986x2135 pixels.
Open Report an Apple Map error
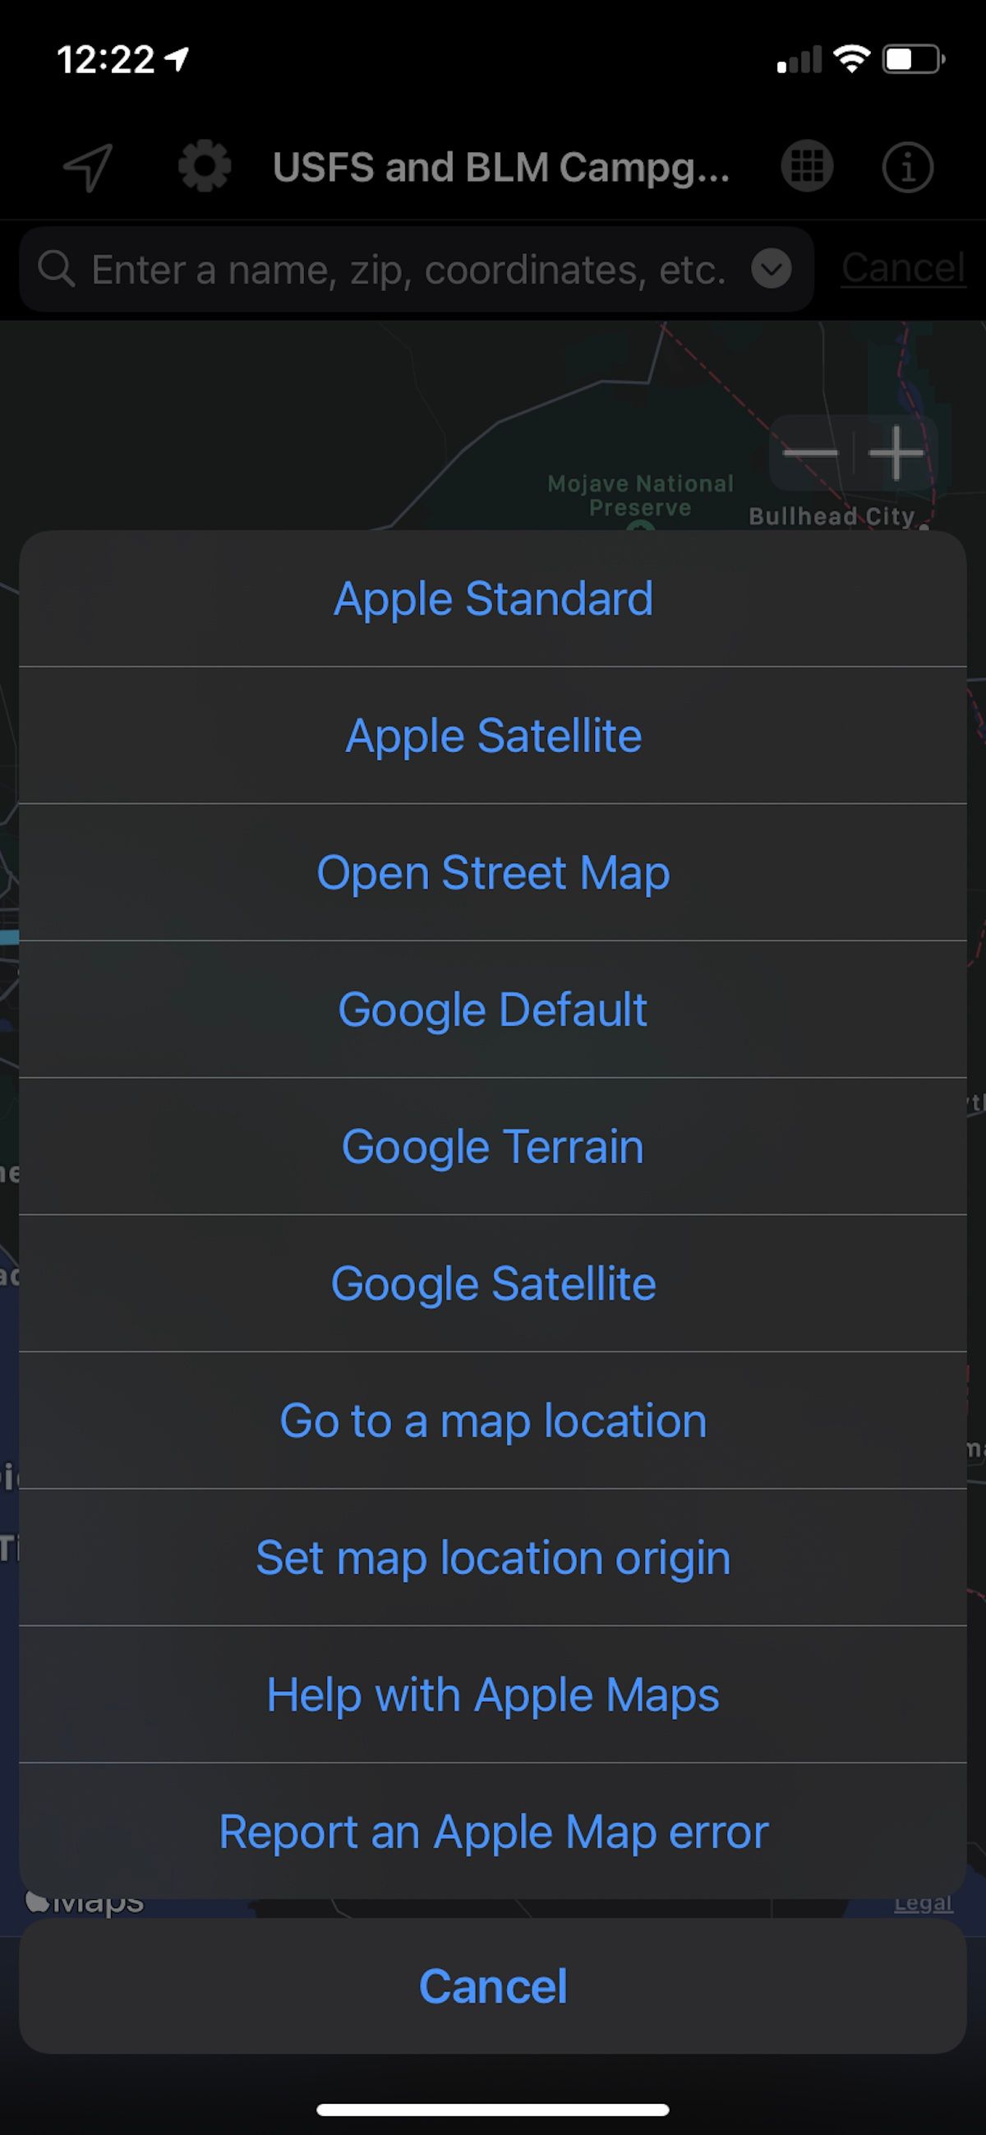pos(493,1832)
